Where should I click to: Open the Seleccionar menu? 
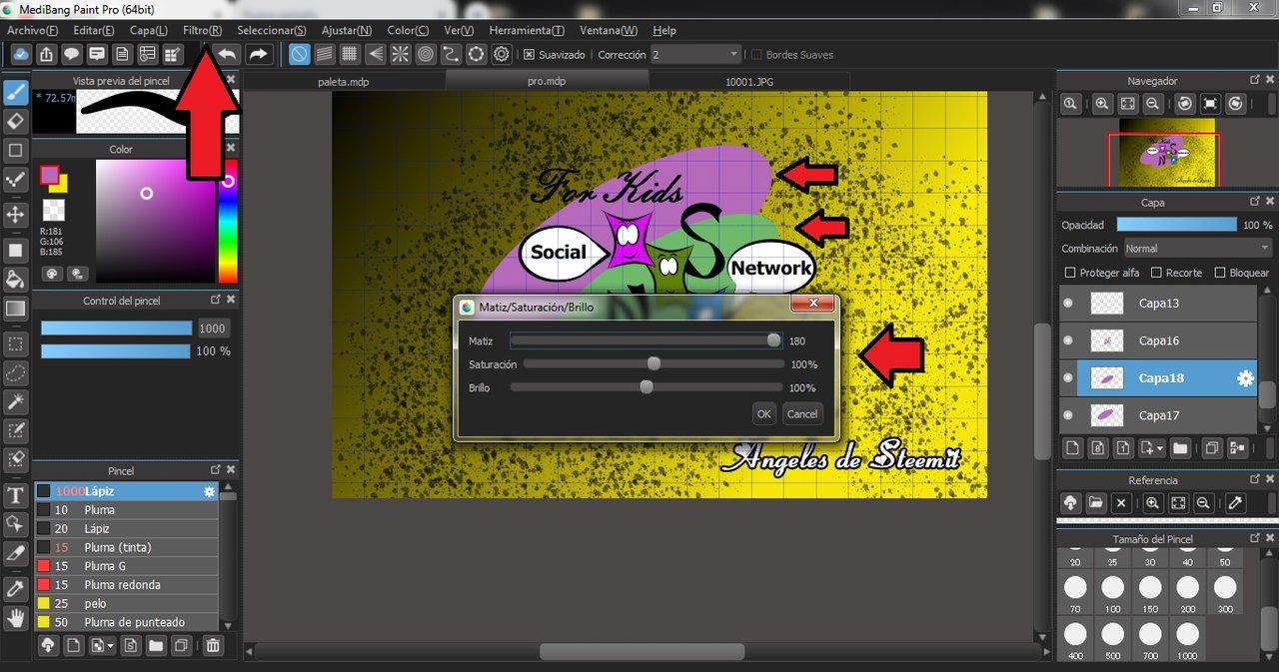pos(272,31)
